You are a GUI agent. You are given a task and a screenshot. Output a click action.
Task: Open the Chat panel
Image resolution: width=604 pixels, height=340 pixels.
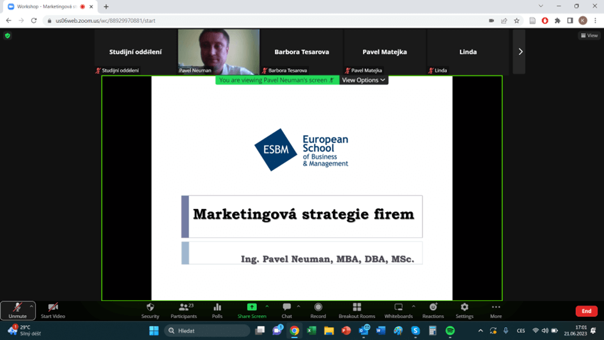[286, 311]
